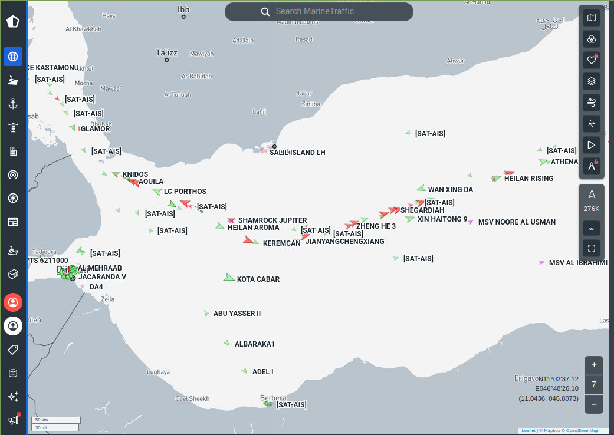Select the SHAMROCK JUPITER vessel label
The height and width of the screenshot is (435, 614).
point(272,220)
